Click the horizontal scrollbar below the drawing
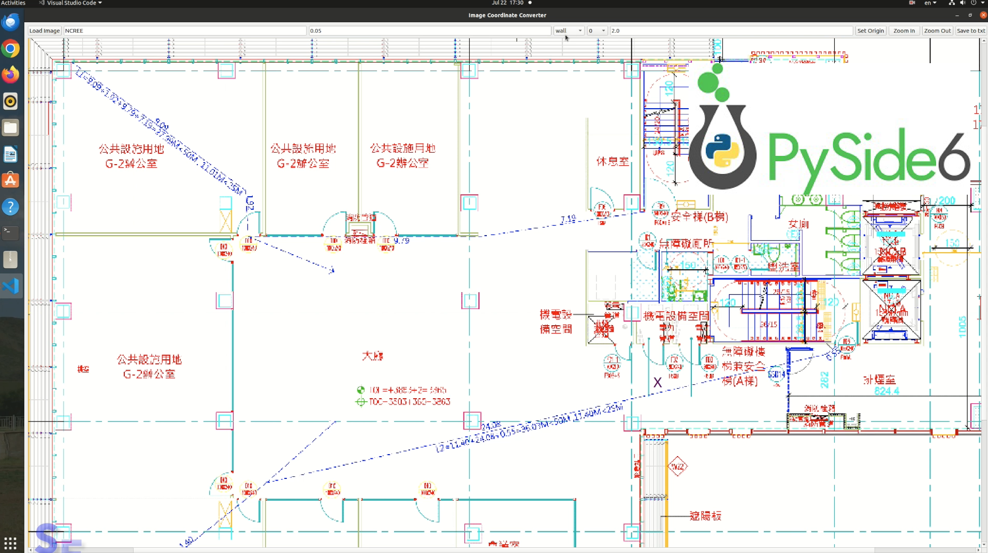 [505, 550]
